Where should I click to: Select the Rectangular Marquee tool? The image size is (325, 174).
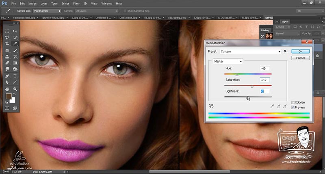tap(7, 31)
